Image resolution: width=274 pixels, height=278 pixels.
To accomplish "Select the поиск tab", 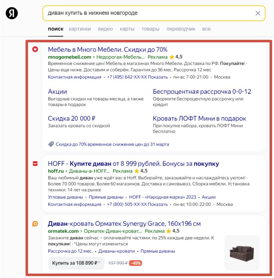I will (56, 29).
